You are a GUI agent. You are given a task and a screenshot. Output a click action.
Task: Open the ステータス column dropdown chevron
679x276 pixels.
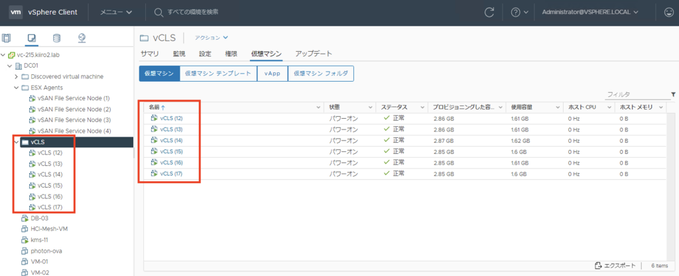(x=422, y=107)
